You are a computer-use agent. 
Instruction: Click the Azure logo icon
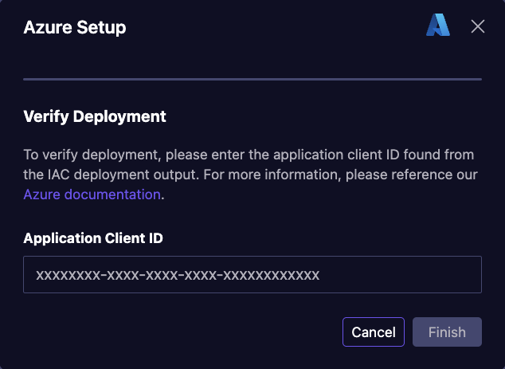click(438, 25)
